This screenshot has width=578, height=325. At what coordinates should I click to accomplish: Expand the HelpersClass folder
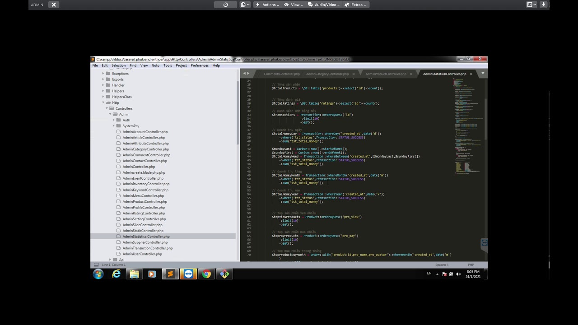(x=103, y=97)
